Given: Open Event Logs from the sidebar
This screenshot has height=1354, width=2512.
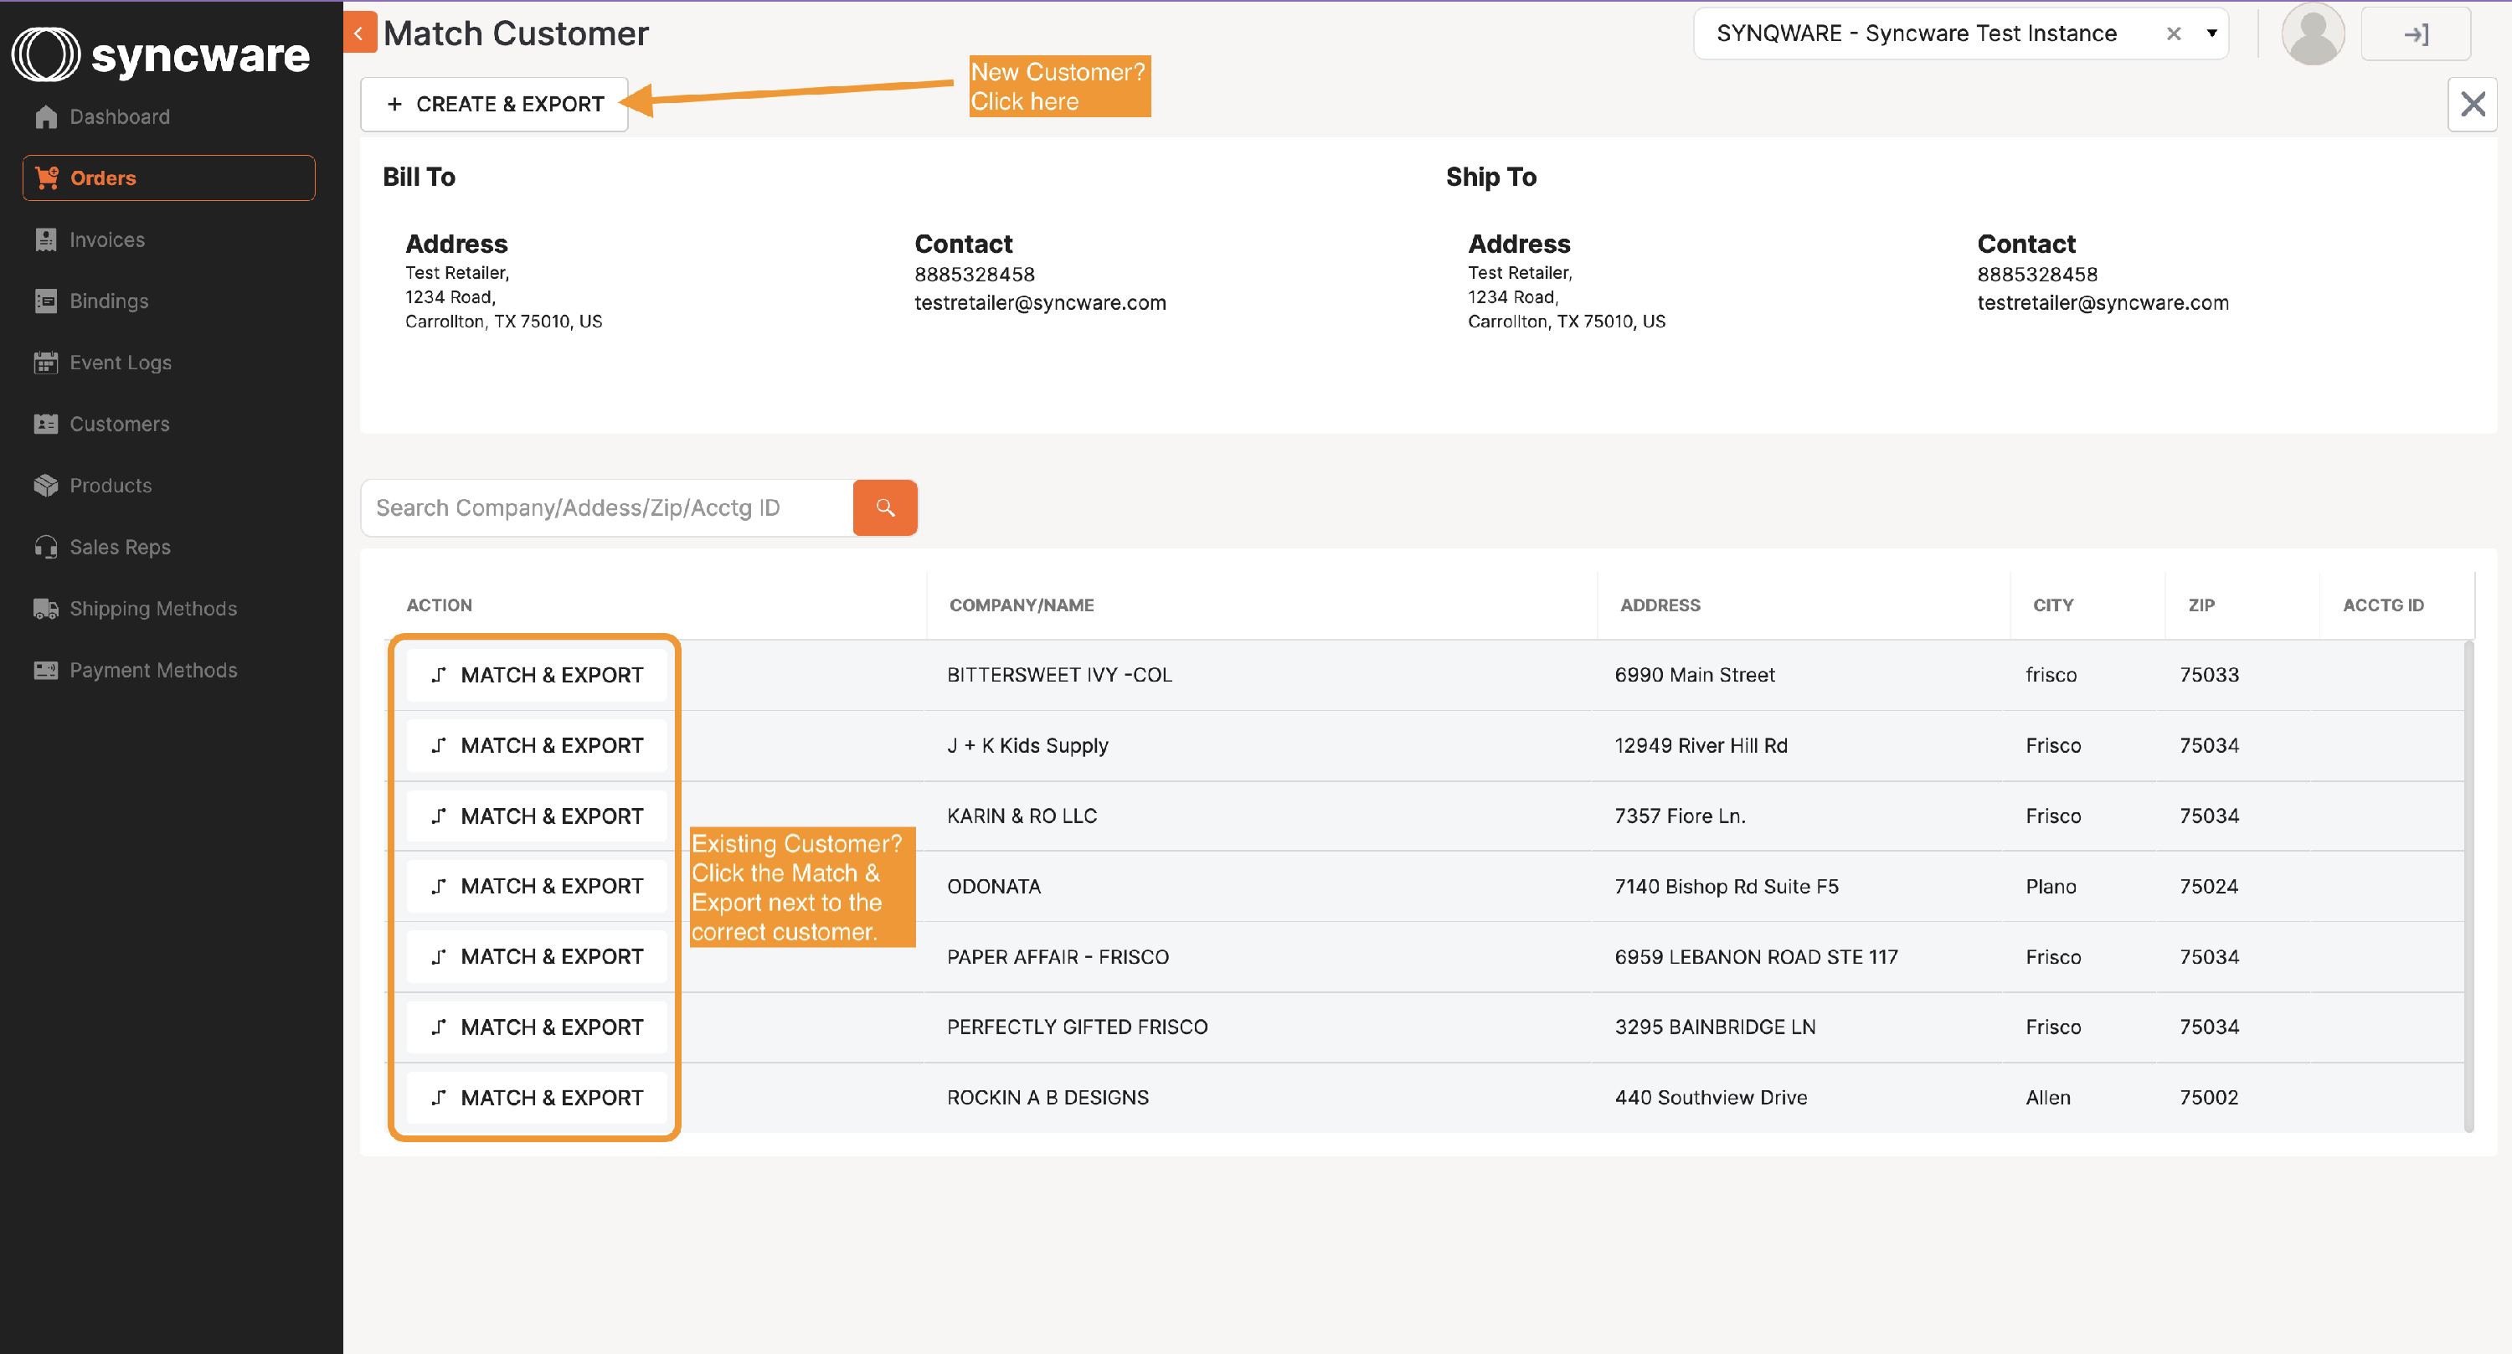Looking at the screenshot, I should [120, 363].
